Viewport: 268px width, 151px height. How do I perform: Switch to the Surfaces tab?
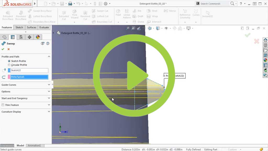point(31,28)
